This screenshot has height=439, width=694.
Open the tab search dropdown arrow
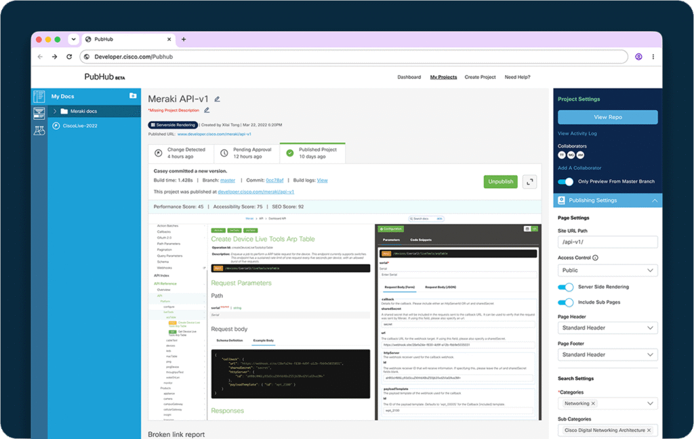[73, 39]
